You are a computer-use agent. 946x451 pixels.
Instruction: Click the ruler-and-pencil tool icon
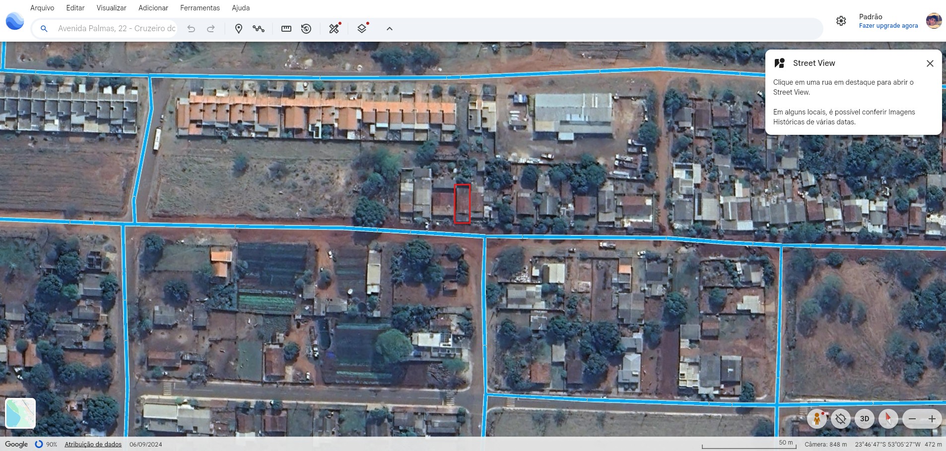pyautogui.click(x=335, y=29)
